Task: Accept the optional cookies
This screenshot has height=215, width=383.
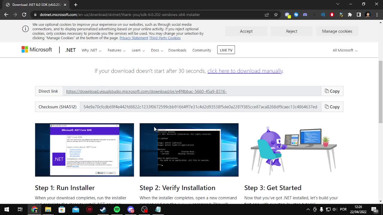Action: point(246,31)
